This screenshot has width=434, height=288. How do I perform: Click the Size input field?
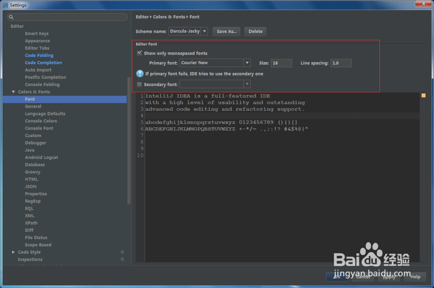pyautogui.click(x=281, y=63)
